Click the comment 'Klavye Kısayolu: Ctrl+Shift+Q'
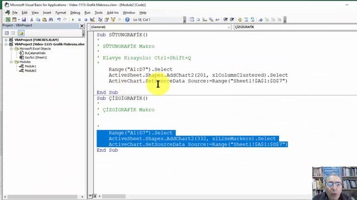This screenshot has height=200, width=357. [x=147, y=58]
